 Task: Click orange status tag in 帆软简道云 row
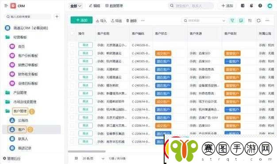click(x=163, y=53)
